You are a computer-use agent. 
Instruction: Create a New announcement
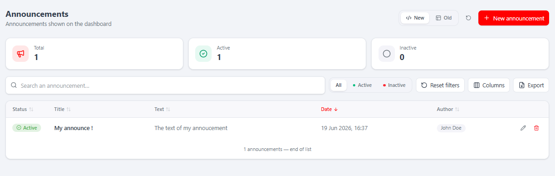point(514,18)
